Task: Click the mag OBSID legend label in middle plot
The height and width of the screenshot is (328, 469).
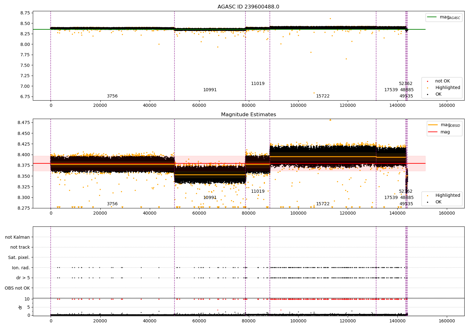Action: [x=451, y=125]
